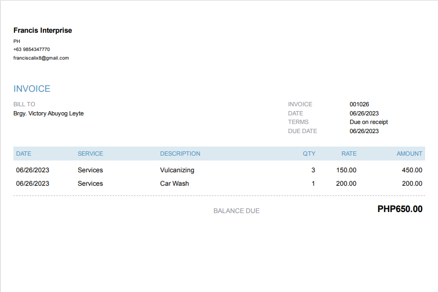Viewport: 438px width, 292px height.
Task: Click the company name Francis Interprise
Action: (42, 30)
